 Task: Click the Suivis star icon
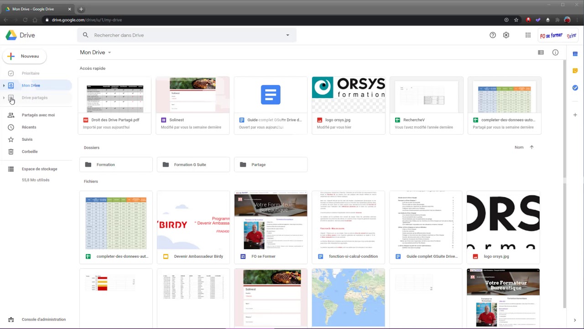(11, 139)
